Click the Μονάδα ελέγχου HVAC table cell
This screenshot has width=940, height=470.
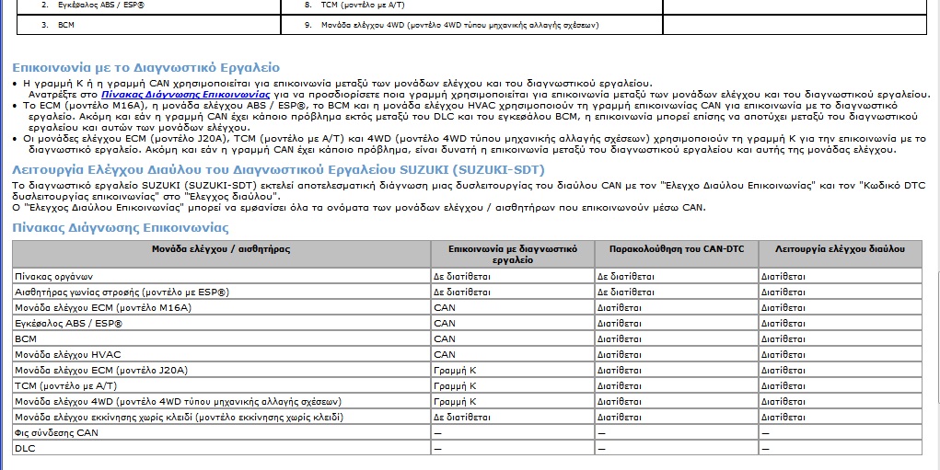(x=221, y=354)
